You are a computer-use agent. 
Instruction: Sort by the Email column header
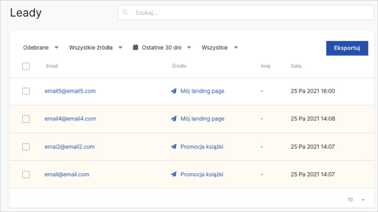52,66
